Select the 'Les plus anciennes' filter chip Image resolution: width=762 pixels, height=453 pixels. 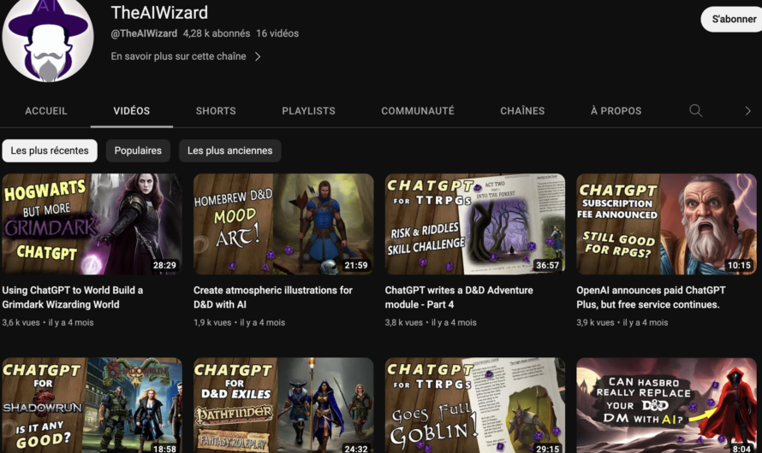(229, 150)
